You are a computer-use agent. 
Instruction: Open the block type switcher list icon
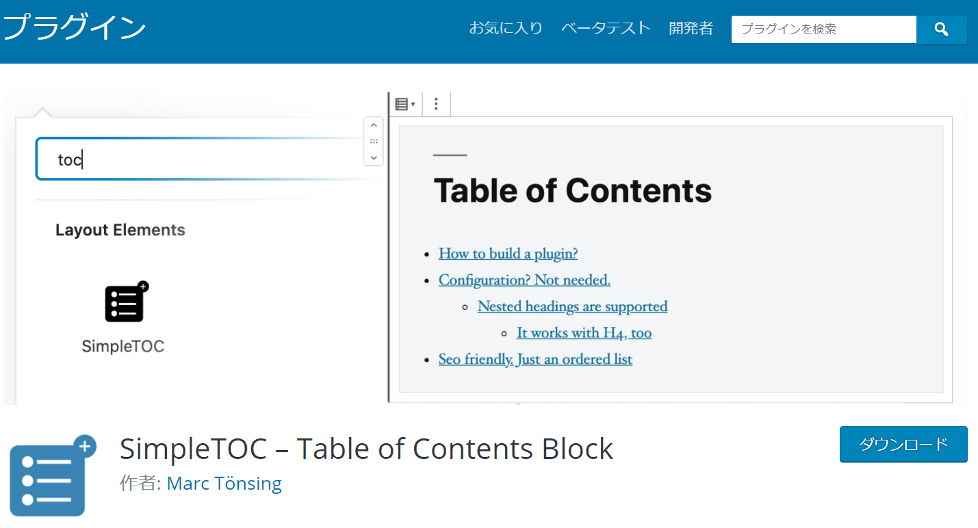[405, 104]
